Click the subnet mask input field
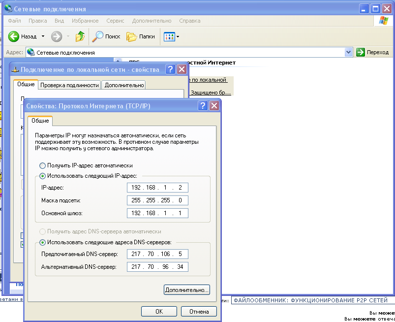395x322 pixels. click(157, 200)
